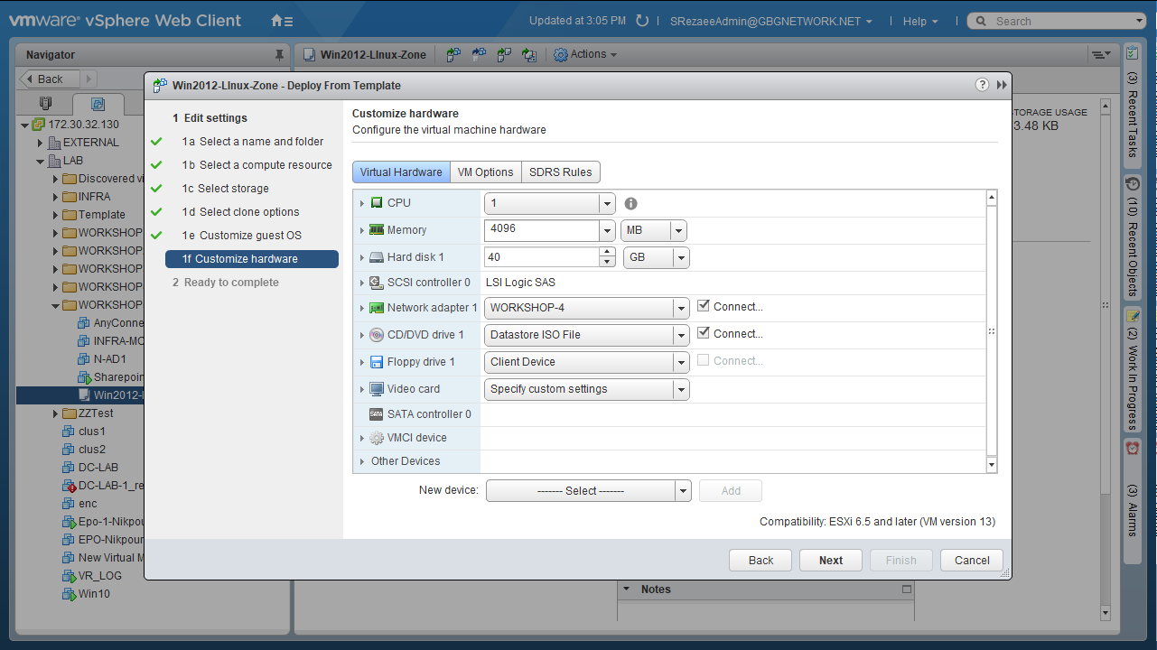Switch to the SDRS Rules tab

tap(560, 172)
